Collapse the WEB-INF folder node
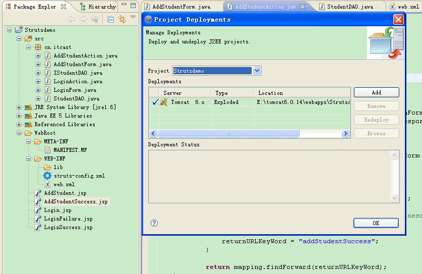This screenshot has width=422, height=274. coord(29,158)
